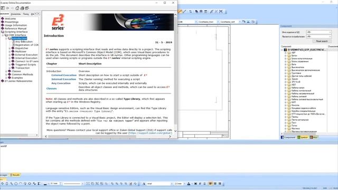This screenshot has height=190, width=338.
Task: Switch to the Results tab
Action: click(x=15, y=175)
